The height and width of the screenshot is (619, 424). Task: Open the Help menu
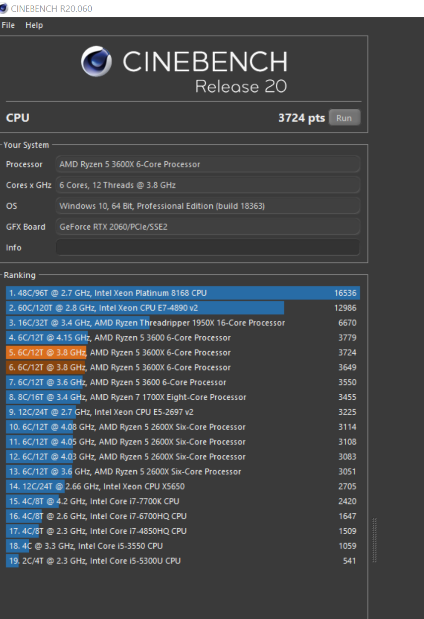click(34, 25)
